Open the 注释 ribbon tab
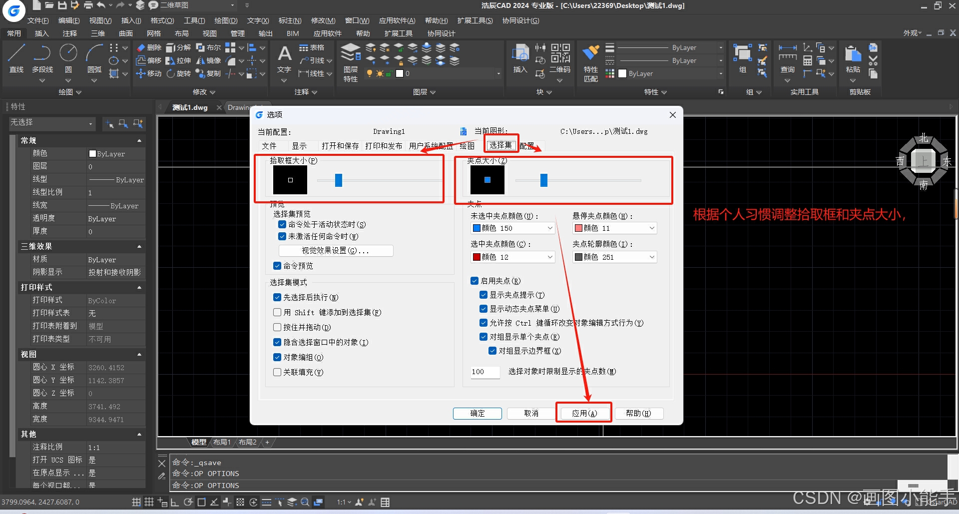Viewport: 959px width, 514px height. click(70, 33)
